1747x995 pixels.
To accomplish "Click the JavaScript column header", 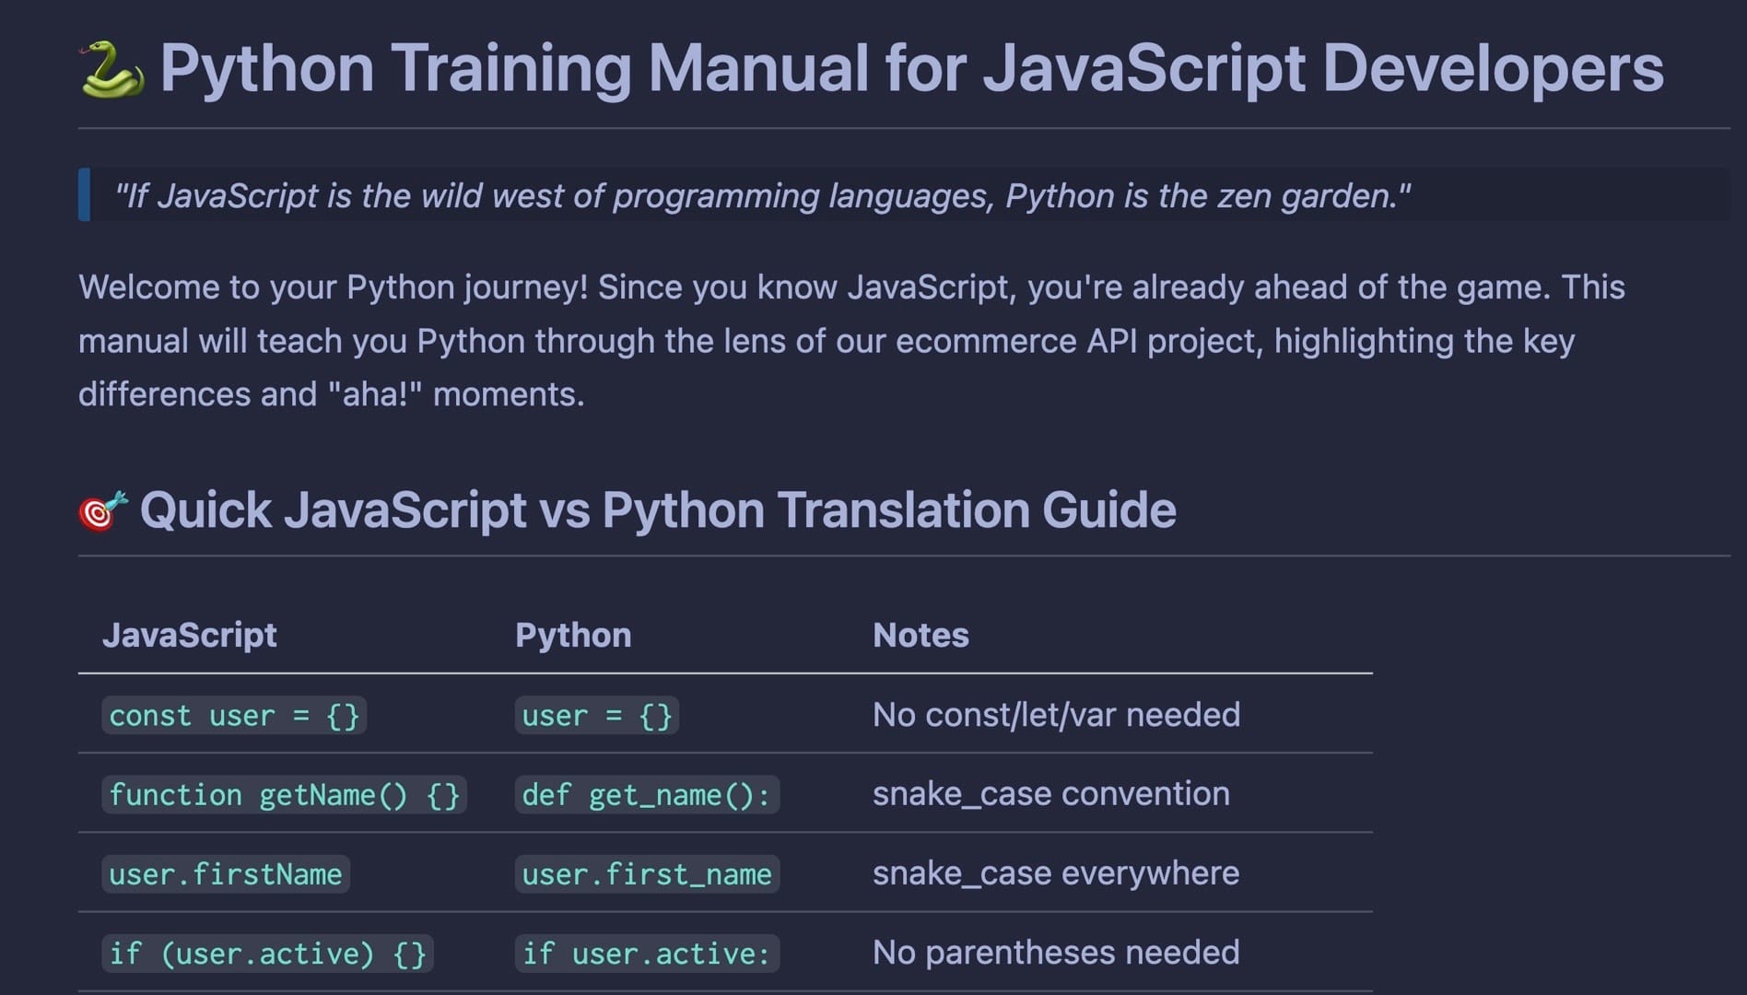I will coord(191,634).
